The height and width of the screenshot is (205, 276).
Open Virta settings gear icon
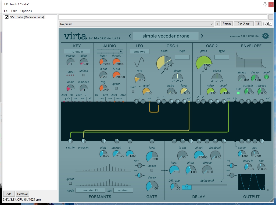pos(266,36)
